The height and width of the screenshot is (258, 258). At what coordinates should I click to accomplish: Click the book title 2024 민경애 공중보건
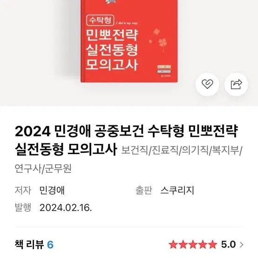click(80, 131)
